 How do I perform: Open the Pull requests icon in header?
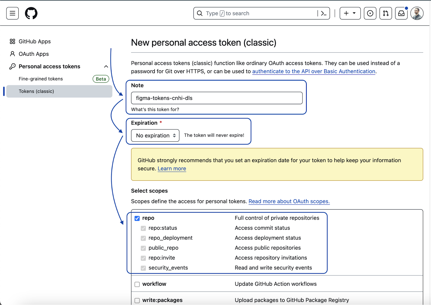pos(386,13)
